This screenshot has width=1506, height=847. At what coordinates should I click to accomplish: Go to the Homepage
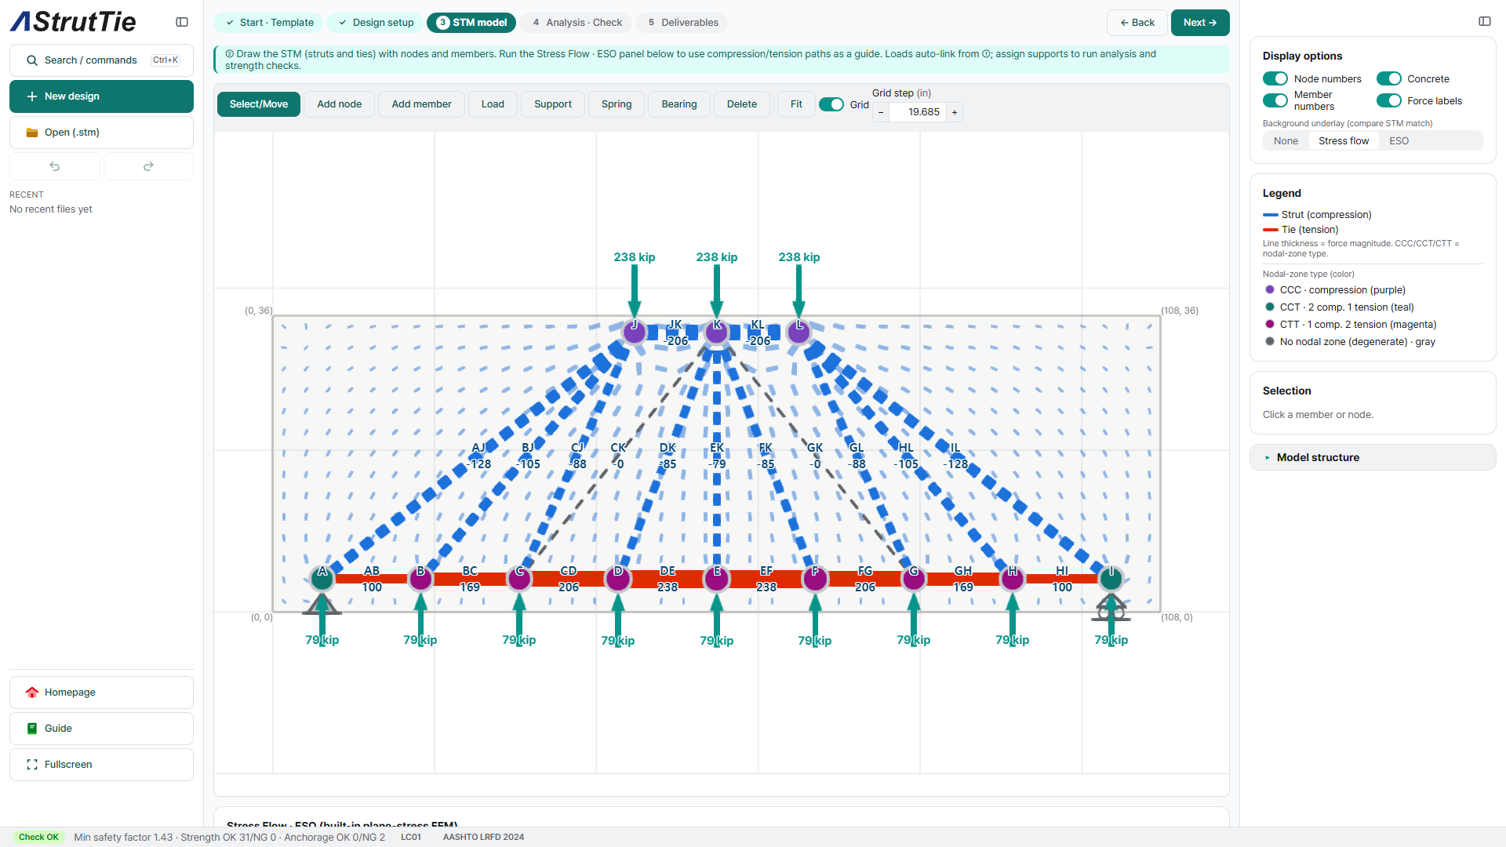pyautogui.click(x=101, y=693)
